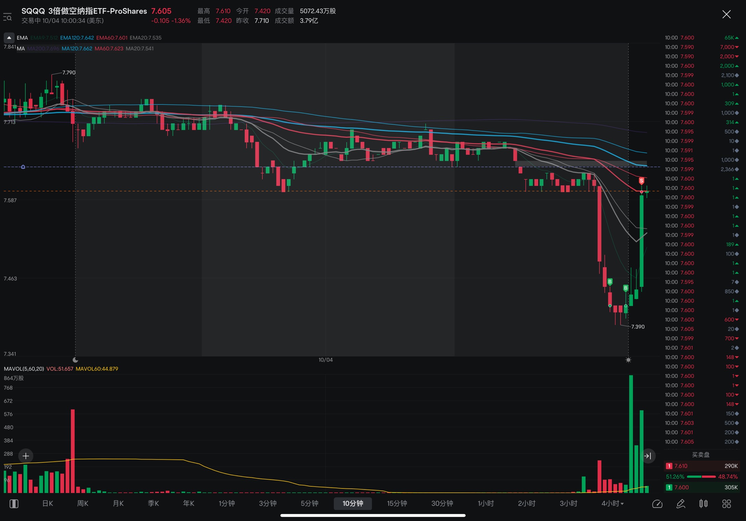Screen dimensions: 746x521
Task: Switch to 周K weekly chart
Action: (x=83, y=504)
